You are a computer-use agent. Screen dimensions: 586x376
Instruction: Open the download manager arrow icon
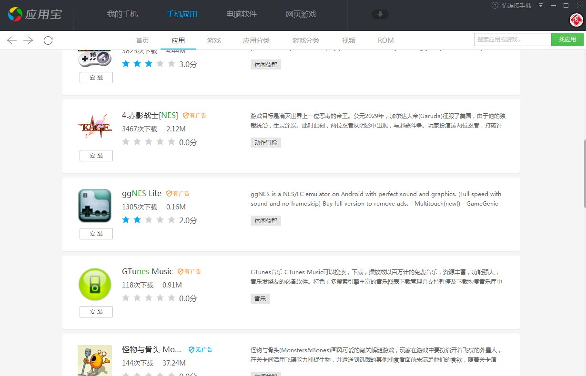click(380, 14)
